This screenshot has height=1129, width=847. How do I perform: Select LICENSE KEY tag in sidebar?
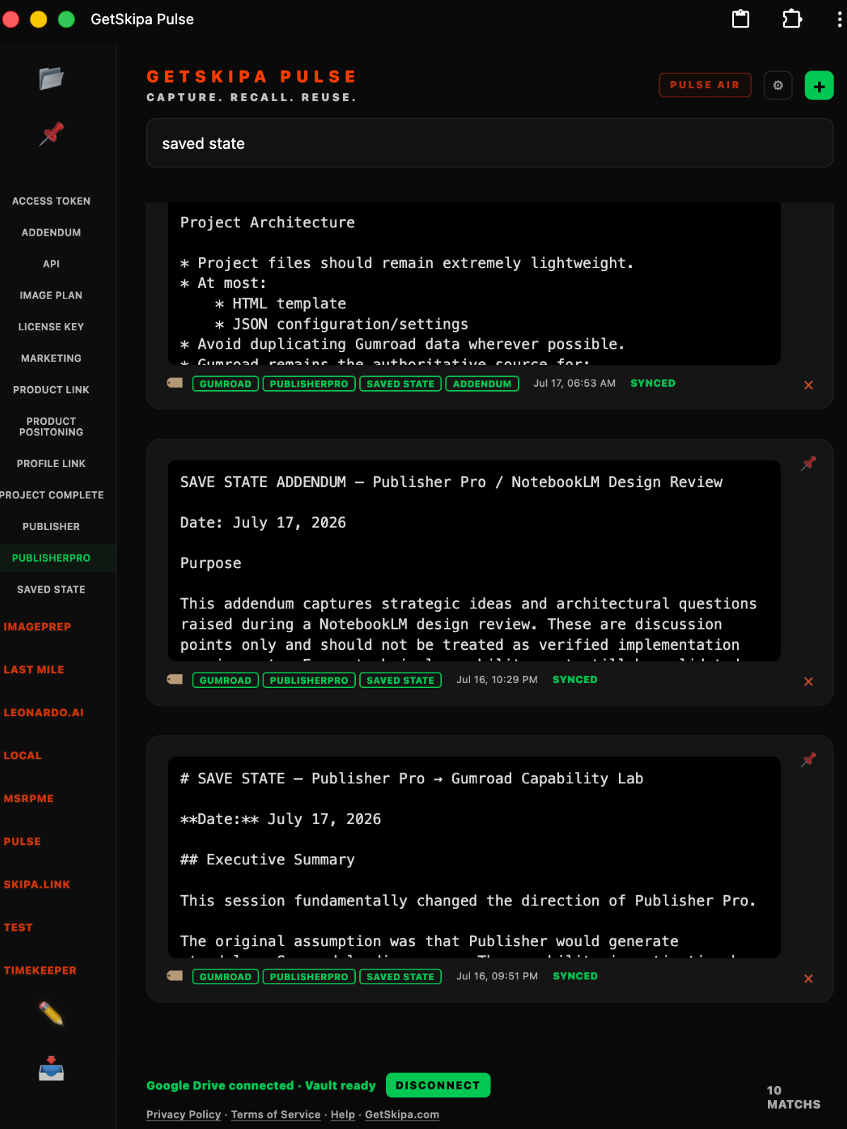51,327
